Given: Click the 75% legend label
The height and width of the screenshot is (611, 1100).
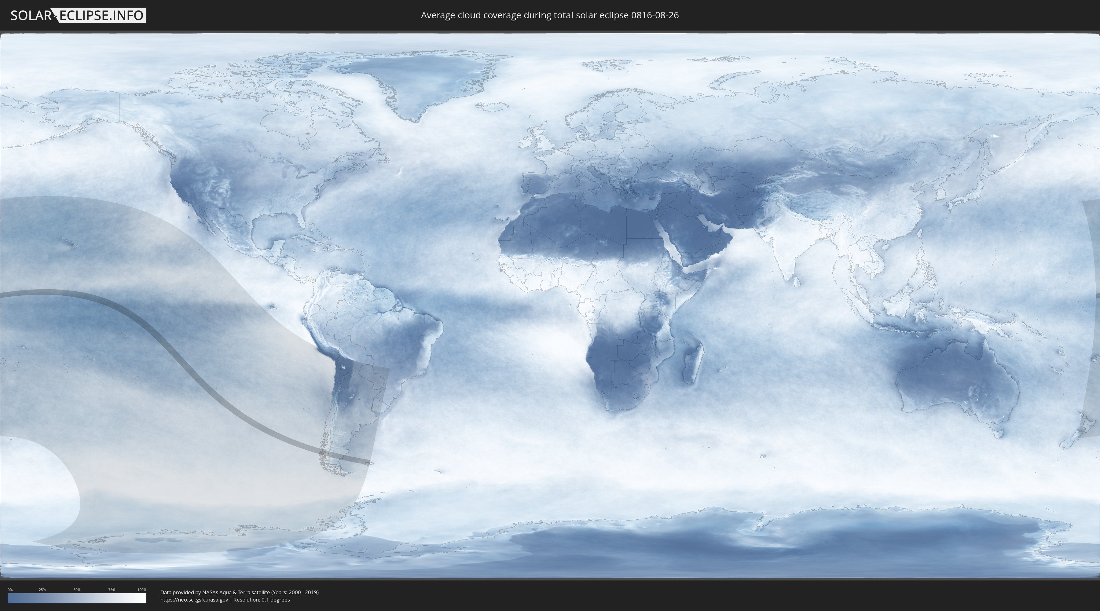Looking at the screenshot, I should [112, 590].
